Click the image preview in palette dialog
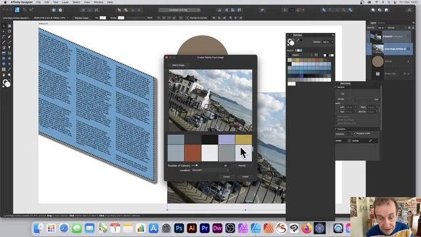 [210, 101]
